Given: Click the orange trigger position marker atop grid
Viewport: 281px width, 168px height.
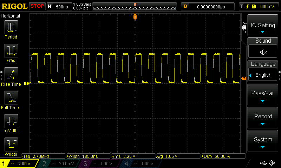Looking at the screenshot, I should [135, 17].
